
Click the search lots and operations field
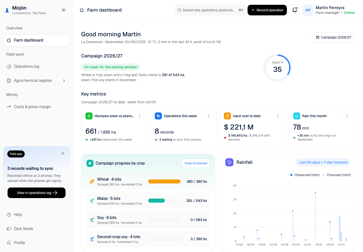tap(210, 10)
